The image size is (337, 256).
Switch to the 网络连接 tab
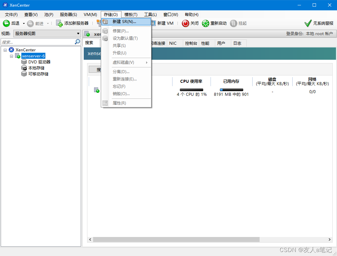159,43
